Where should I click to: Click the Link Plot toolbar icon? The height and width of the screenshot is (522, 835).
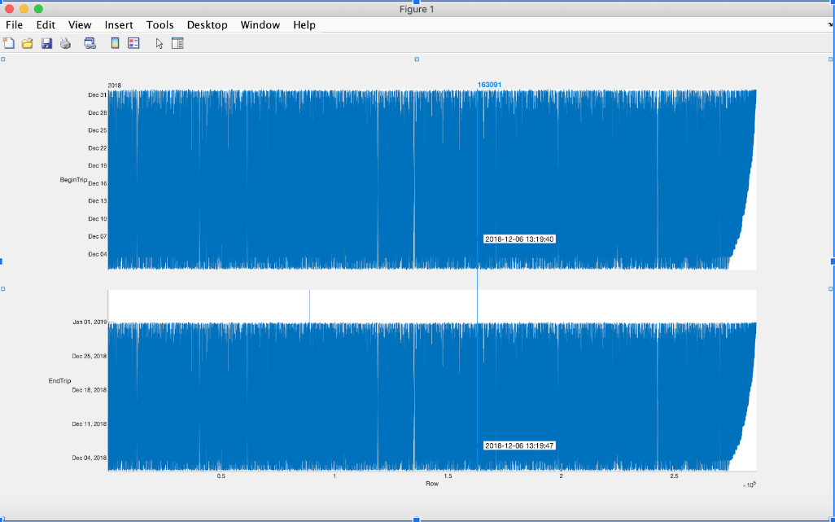[90, 43]
